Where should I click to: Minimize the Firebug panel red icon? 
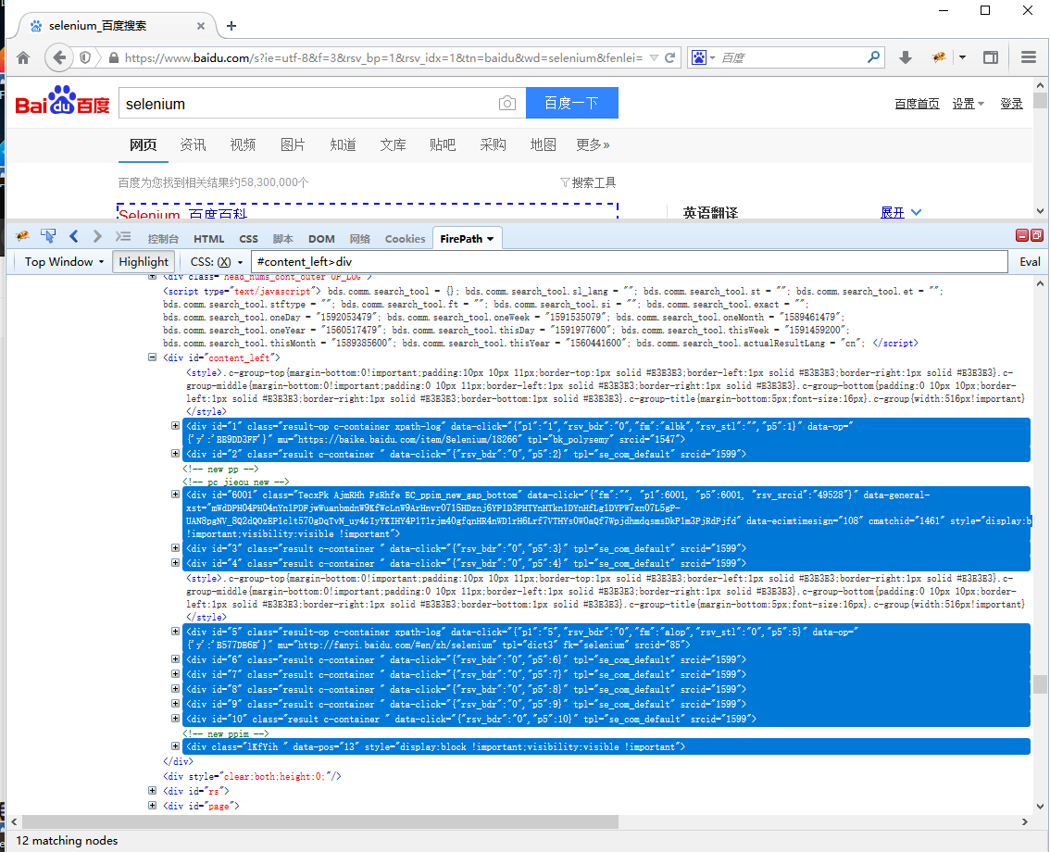pyautogui.click(x=1022, y=235)
